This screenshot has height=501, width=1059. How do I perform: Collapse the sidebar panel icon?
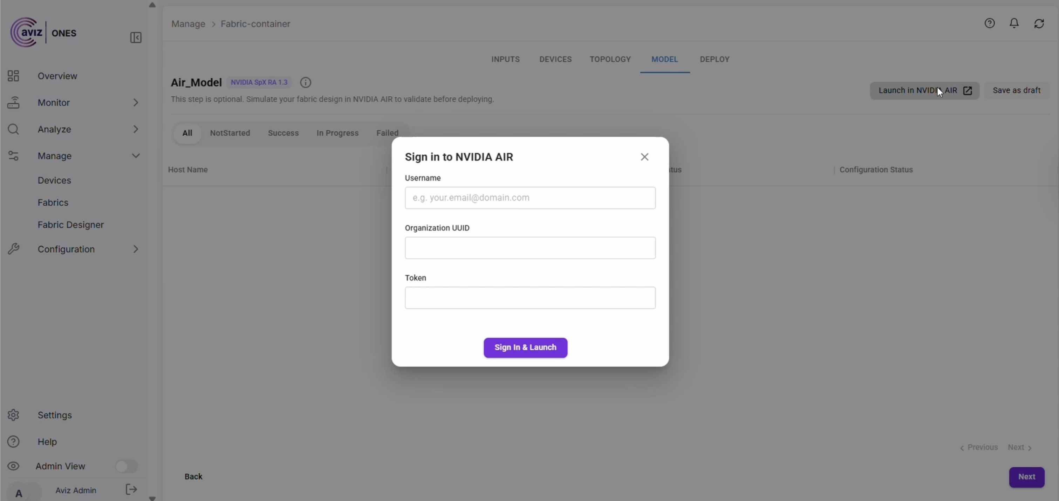136,38
